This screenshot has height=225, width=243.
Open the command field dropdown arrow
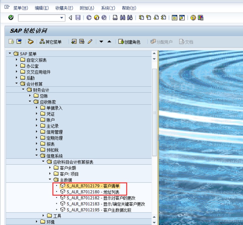point(61,18)
